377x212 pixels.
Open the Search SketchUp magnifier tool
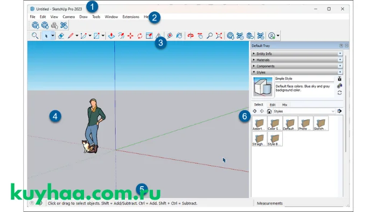[x=35, y=36]
